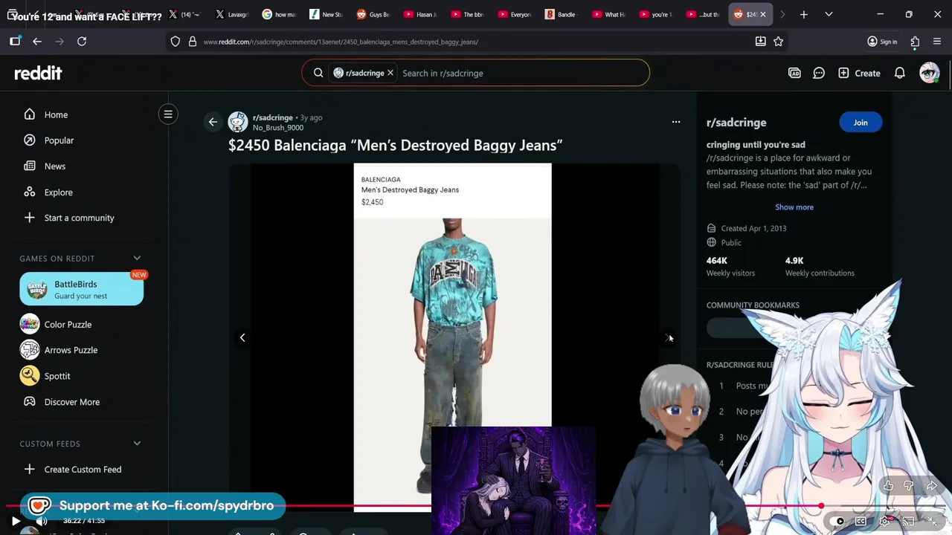Viewport: 952px width, 535px height.
Task: Toggle closed captions (CC)
Action: (861, 521)
